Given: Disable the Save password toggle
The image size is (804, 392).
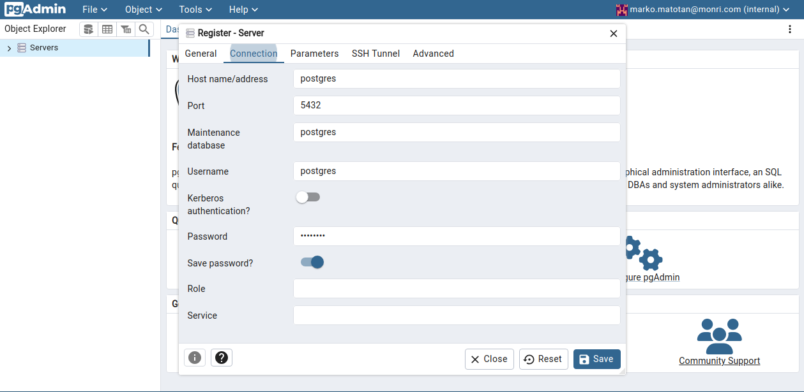Looking at the screenshot, I should point(312,263).
